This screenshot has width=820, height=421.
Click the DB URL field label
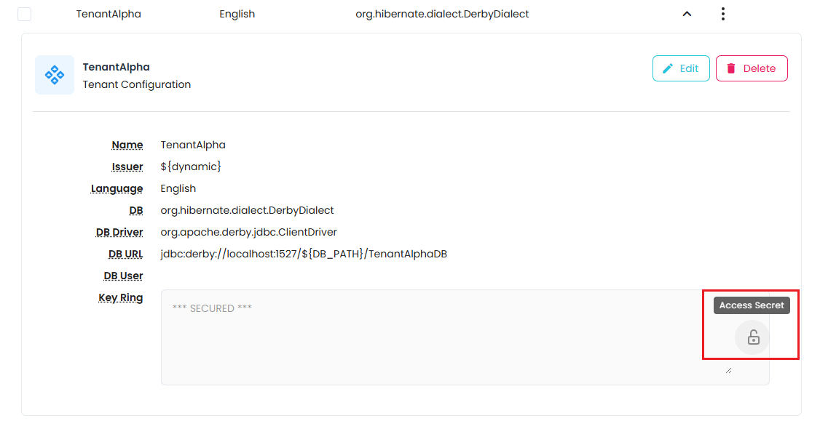[125, 254]
